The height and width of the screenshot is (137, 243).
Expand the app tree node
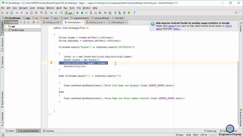pos(6,26)
